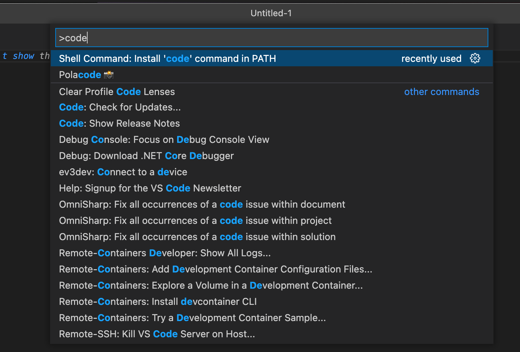Run Shell Command: Install 'code' command in PATH
The height and width of the screenshot is (352, 520).
tap(272, 58)
